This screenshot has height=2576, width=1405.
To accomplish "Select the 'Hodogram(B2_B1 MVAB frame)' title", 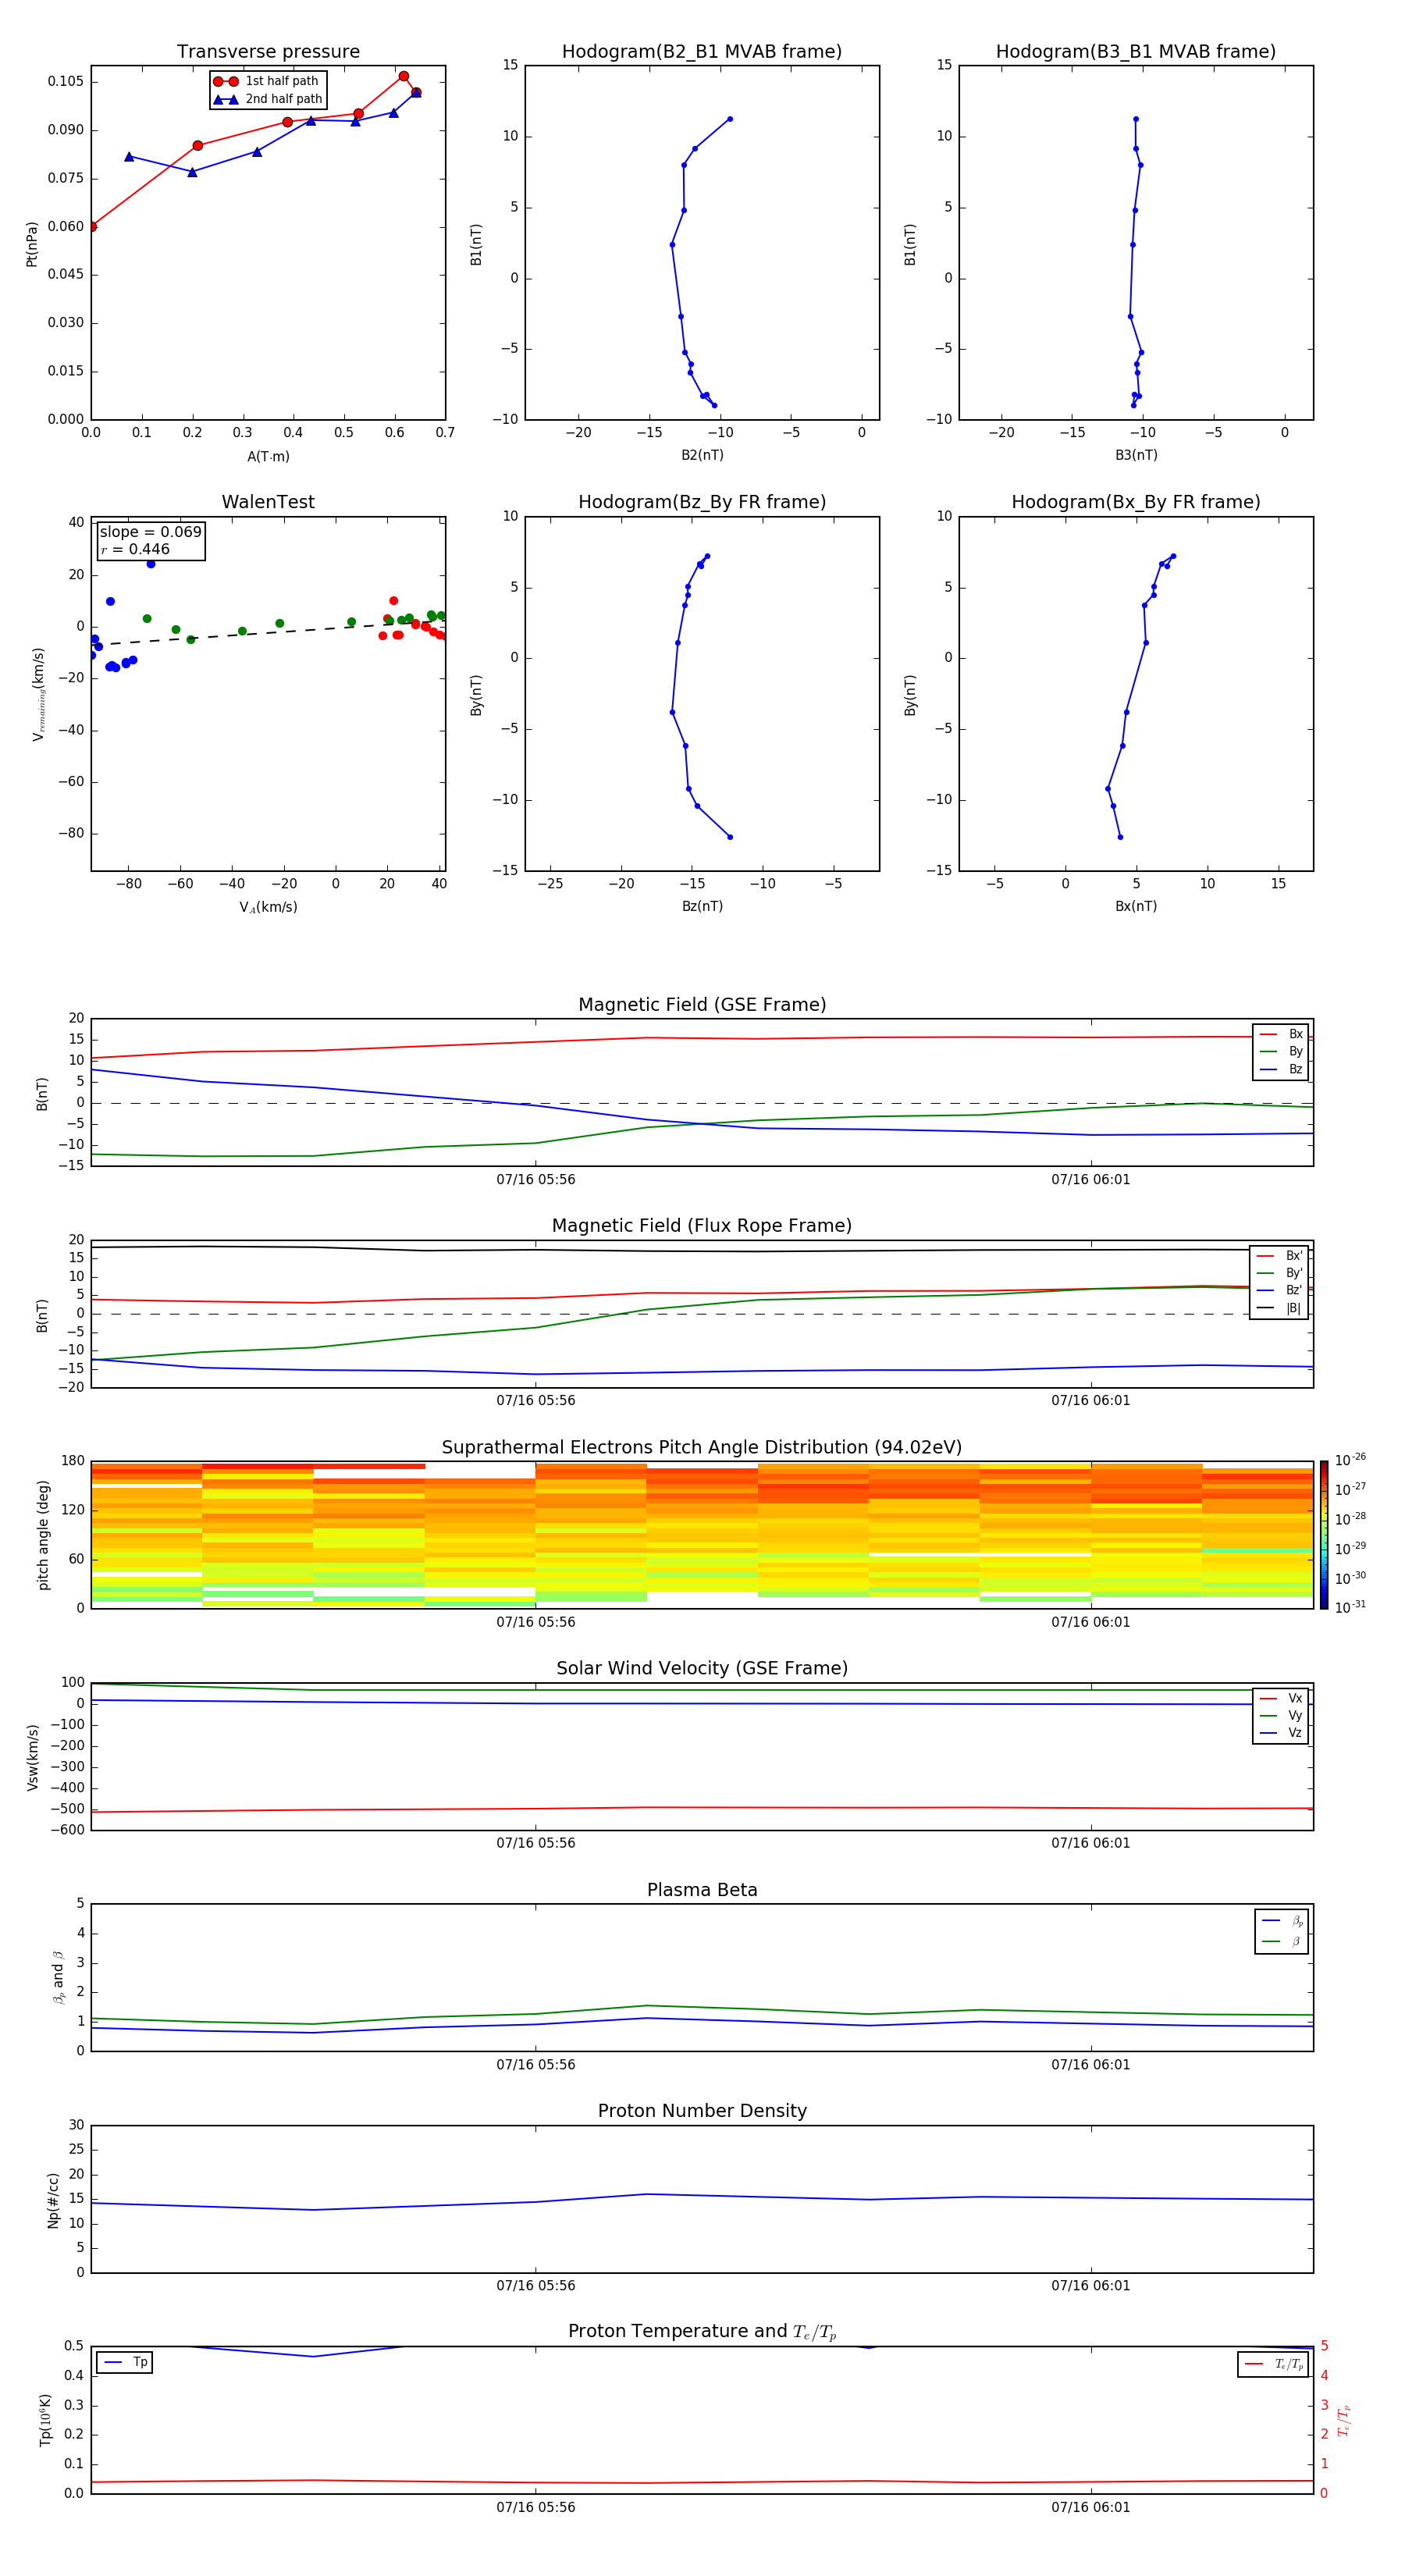I will (702, 52).
